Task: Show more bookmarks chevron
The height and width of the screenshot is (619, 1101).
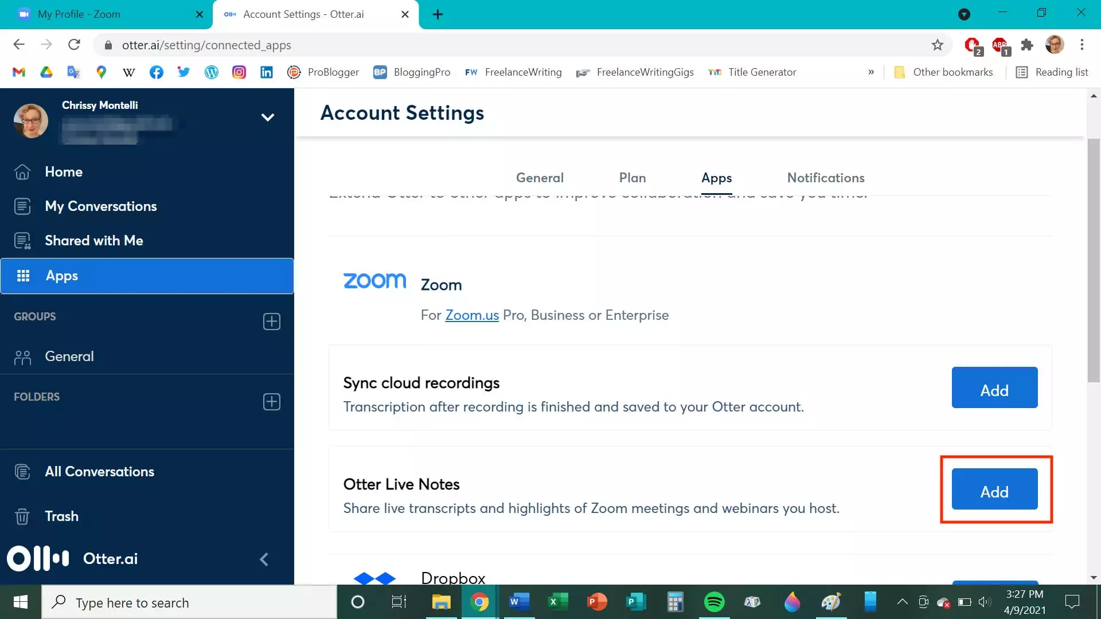Action: tap(871, 72)
